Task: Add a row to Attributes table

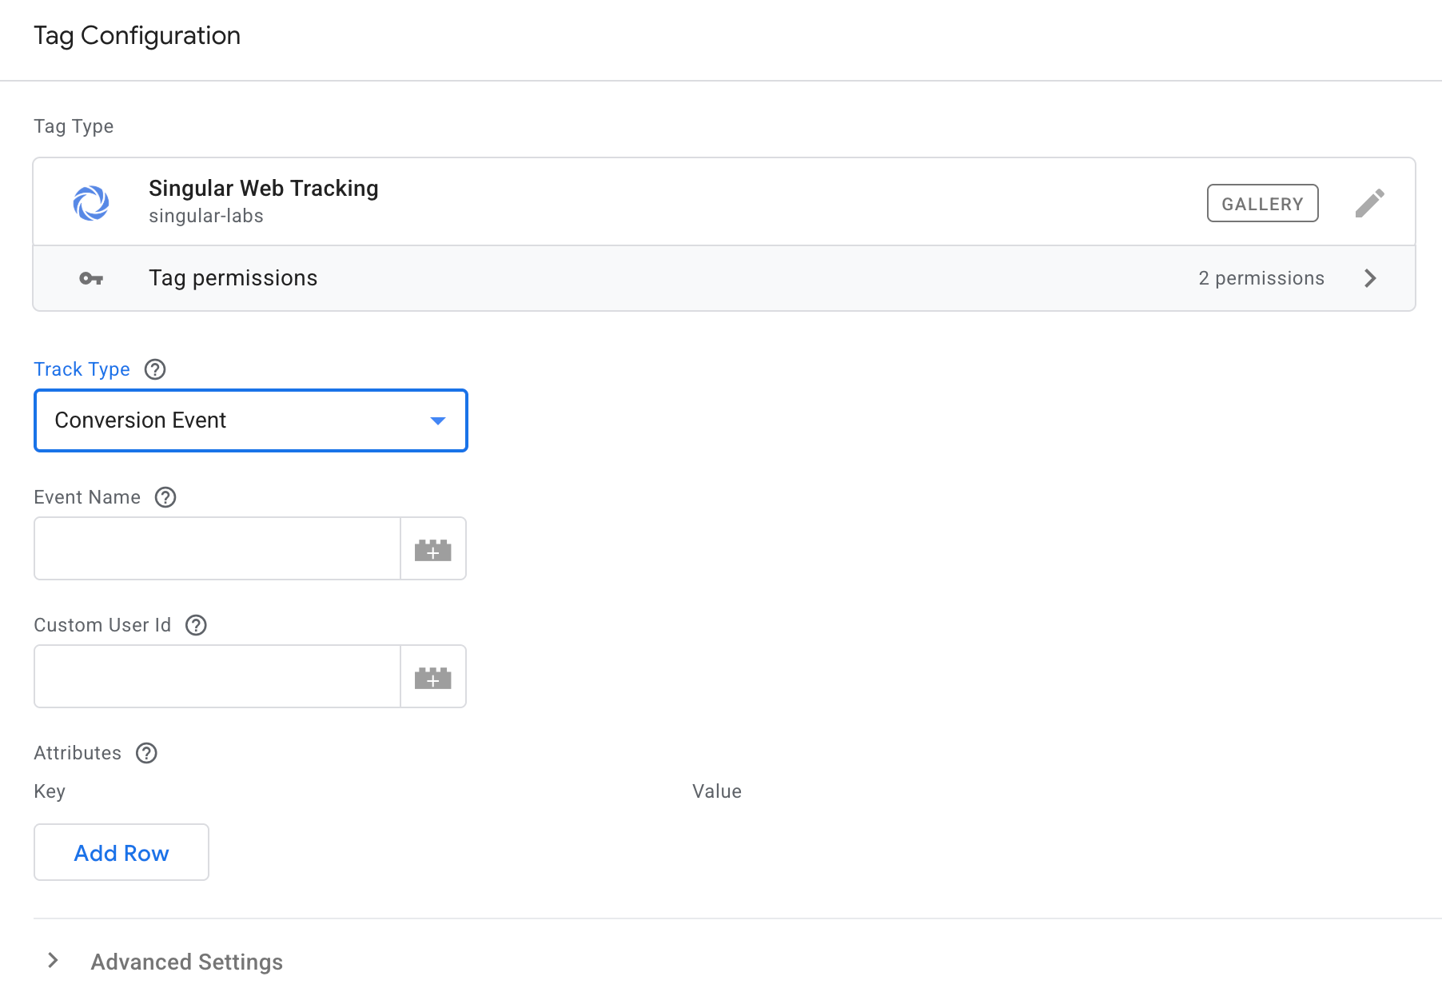Action: pos(121,853)
